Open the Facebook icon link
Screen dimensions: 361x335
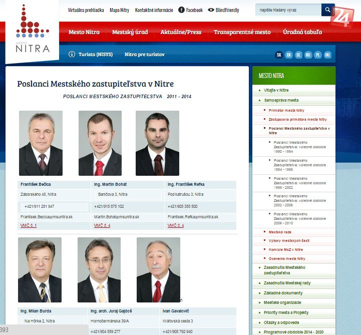[x=181, y=10]
